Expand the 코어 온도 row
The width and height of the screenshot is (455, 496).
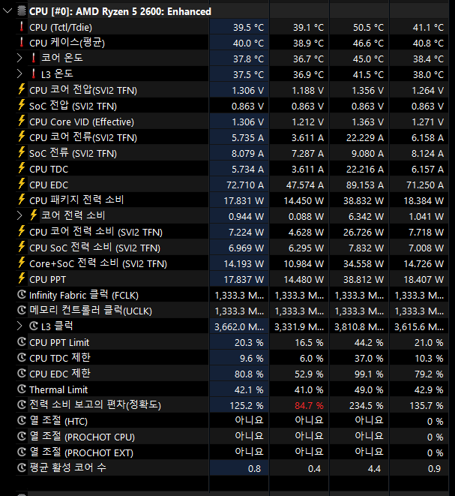[x=19, y=59]
